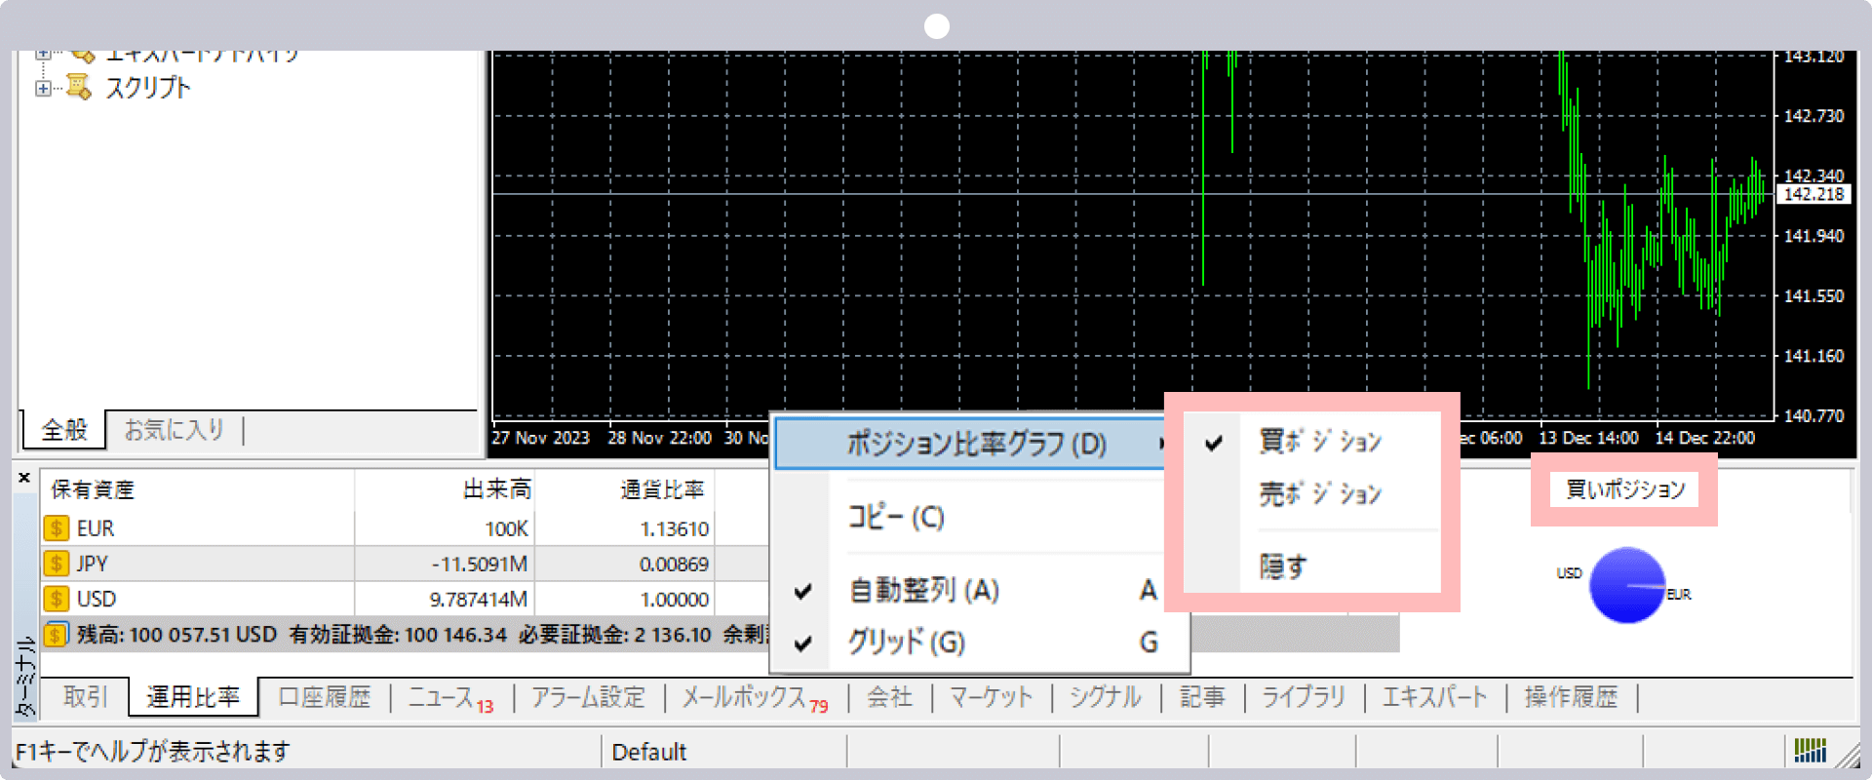Image resolution: width=1872 pixels, height=780 pixels.
Task: Open the 操作履歴 tab
Action: pos(1571,697)
